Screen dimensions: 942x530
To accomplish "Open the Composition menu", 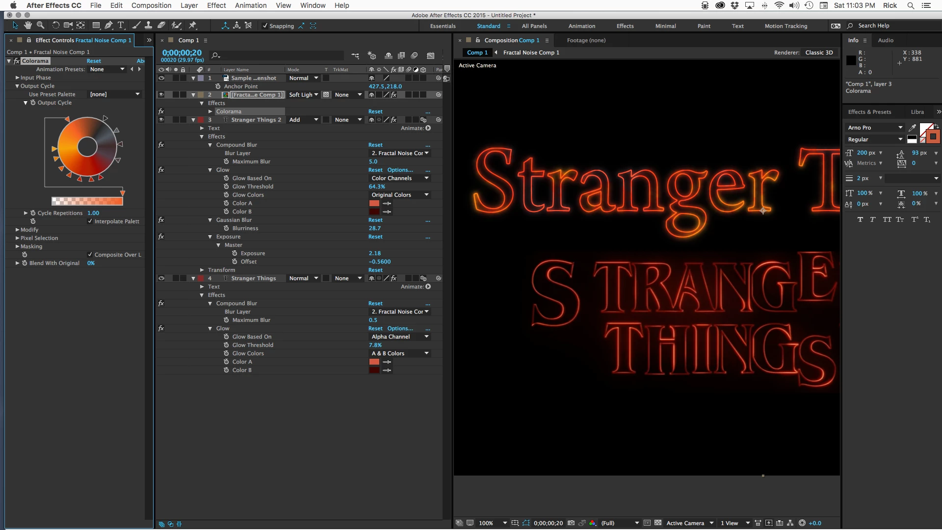I will [x=151, y=5].
